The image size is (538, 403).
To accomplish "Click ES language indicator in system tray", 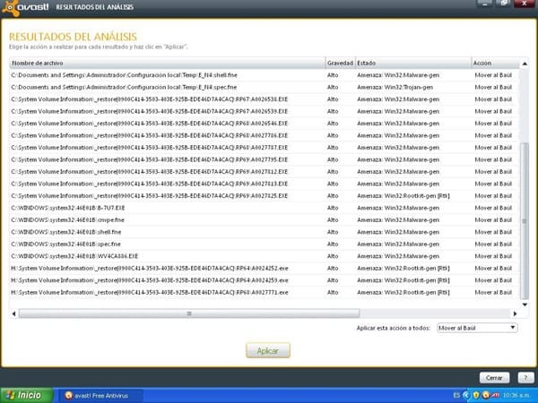I will (x=456, y=396).
